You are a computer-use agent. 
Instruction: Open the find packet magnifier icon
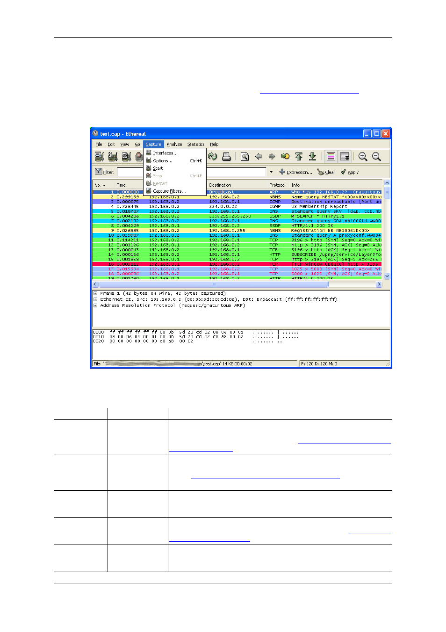click(x=245, y=157)
